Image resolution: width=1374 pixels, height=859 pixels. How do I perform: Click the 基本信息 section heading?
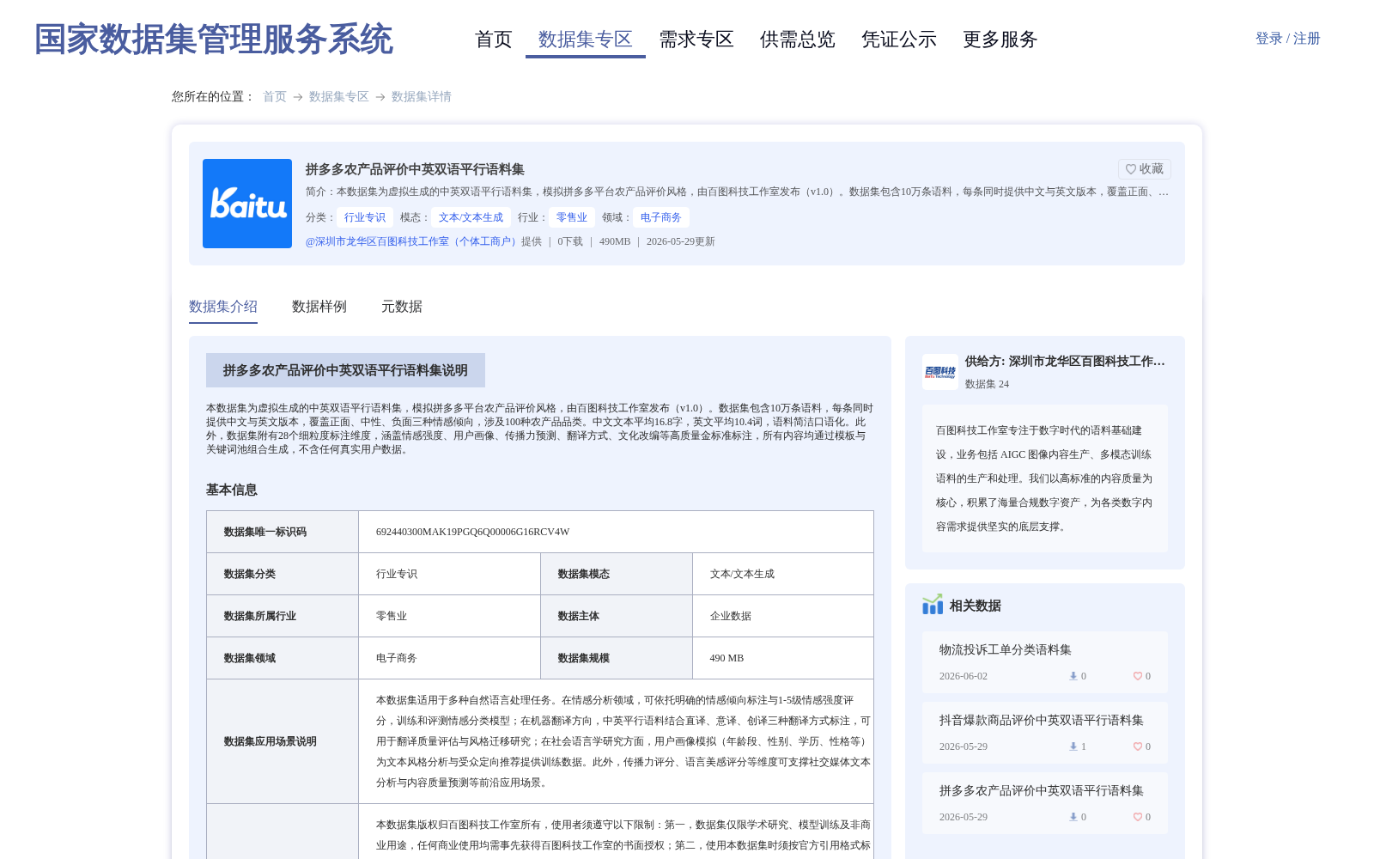pos(232,490)
